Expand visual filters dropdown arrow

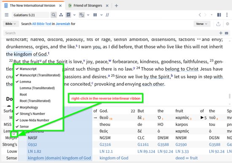(x=74, y=15)
